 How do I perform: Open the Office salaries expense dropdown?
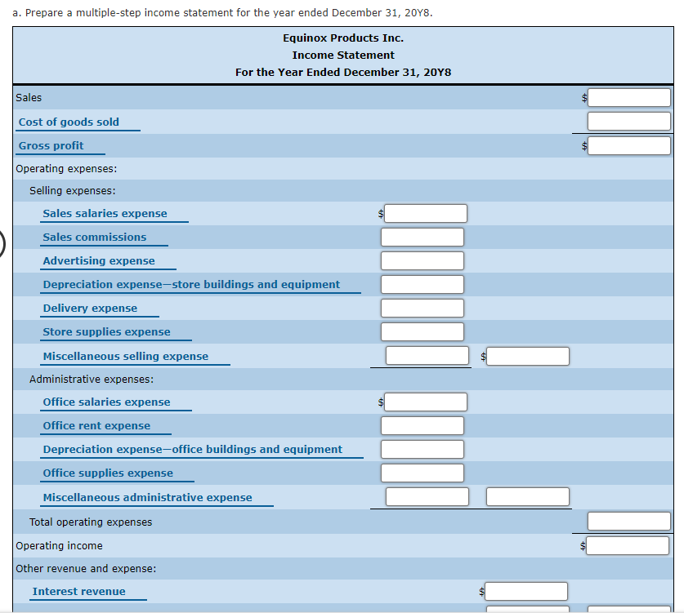click(115, 402)
